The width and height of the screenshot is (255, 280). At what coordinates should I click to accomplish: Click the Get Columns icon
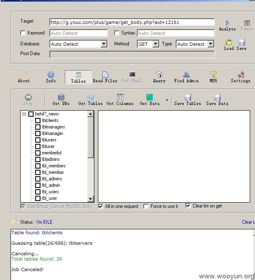click(x=120, y=97)
